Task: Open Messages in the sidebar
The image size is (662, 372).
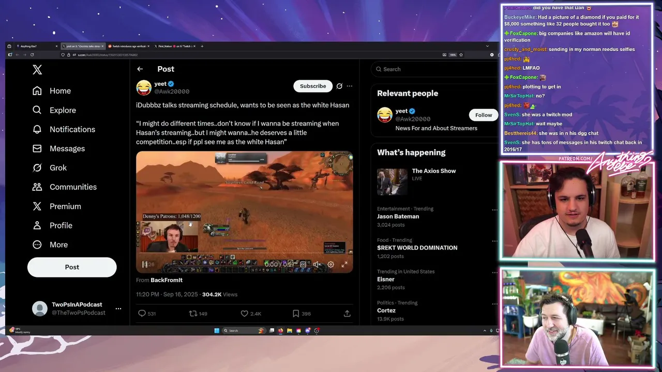Action: [x=58, y=148]
